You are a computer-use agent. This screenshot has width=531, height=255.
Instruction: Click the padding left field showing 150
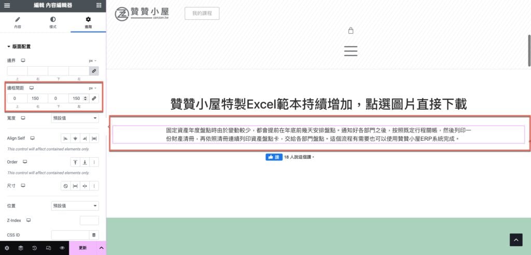point(79,98)
